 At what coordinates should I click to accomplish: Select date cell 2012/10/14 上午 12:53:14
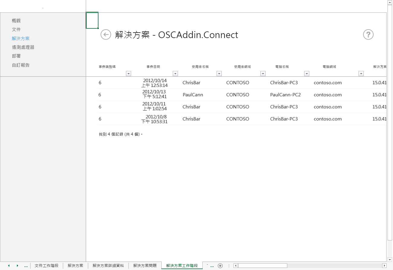click(x=154, y=83)
